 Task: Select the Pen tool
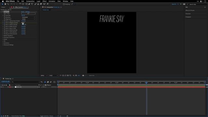point(29,4)
